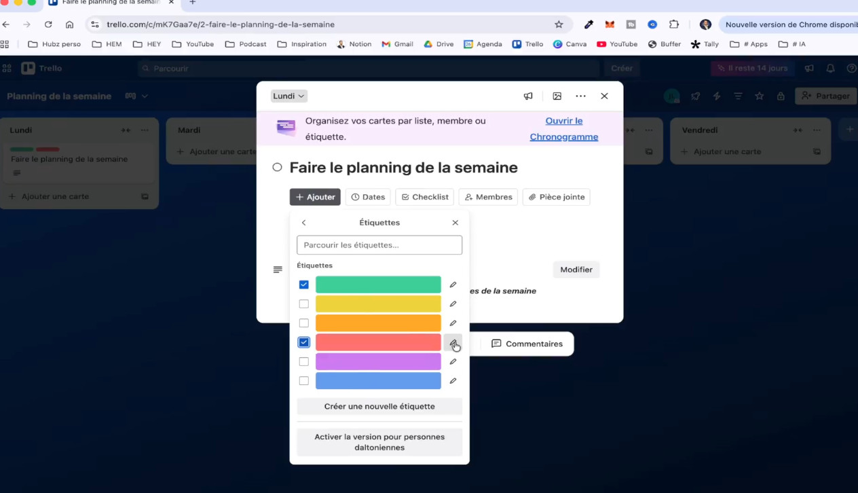
Task: Enable the blue label checkbox
Action: click(304, 381)
